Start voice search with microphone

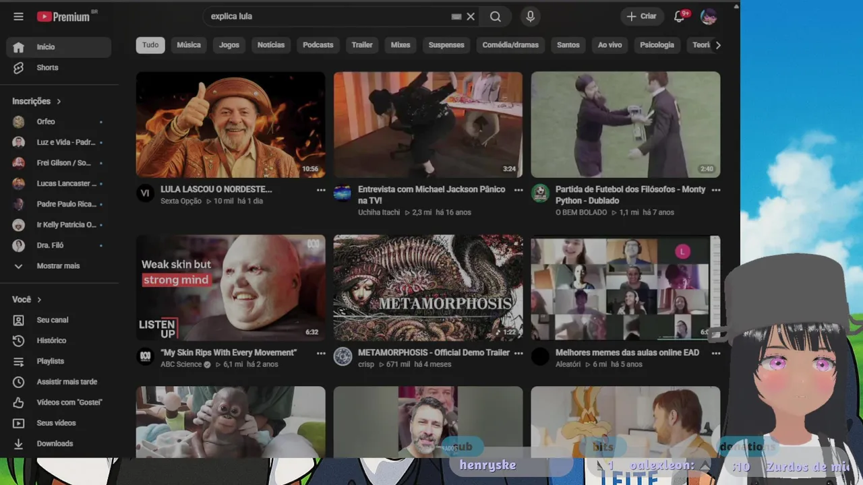click(530, 16)
